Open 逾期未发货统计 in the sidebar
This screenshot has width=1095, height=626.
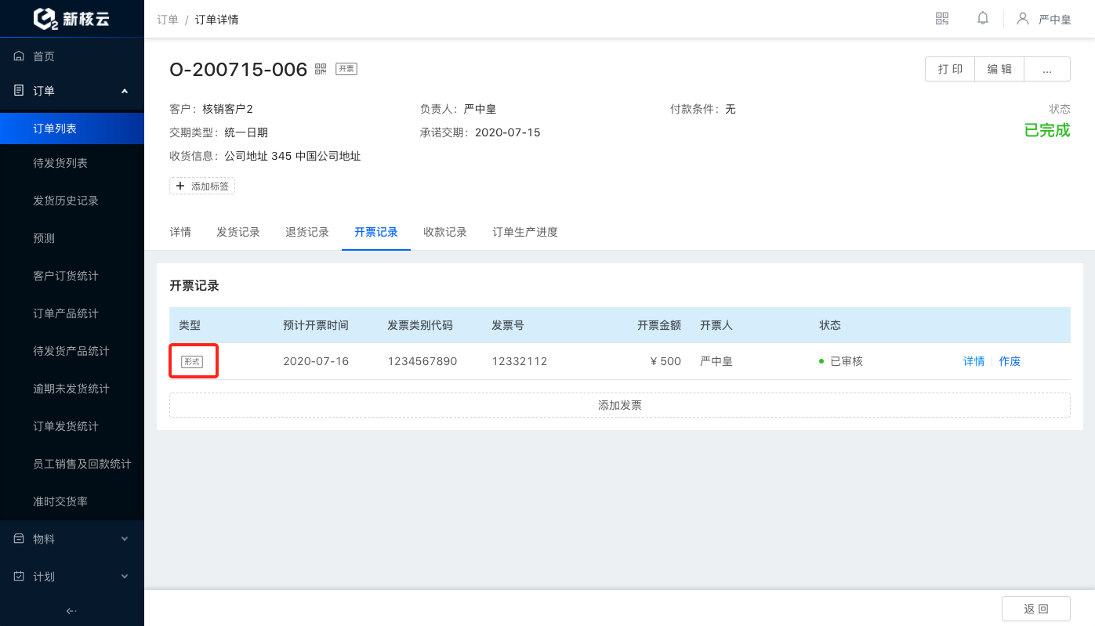[x=72, y=389]
